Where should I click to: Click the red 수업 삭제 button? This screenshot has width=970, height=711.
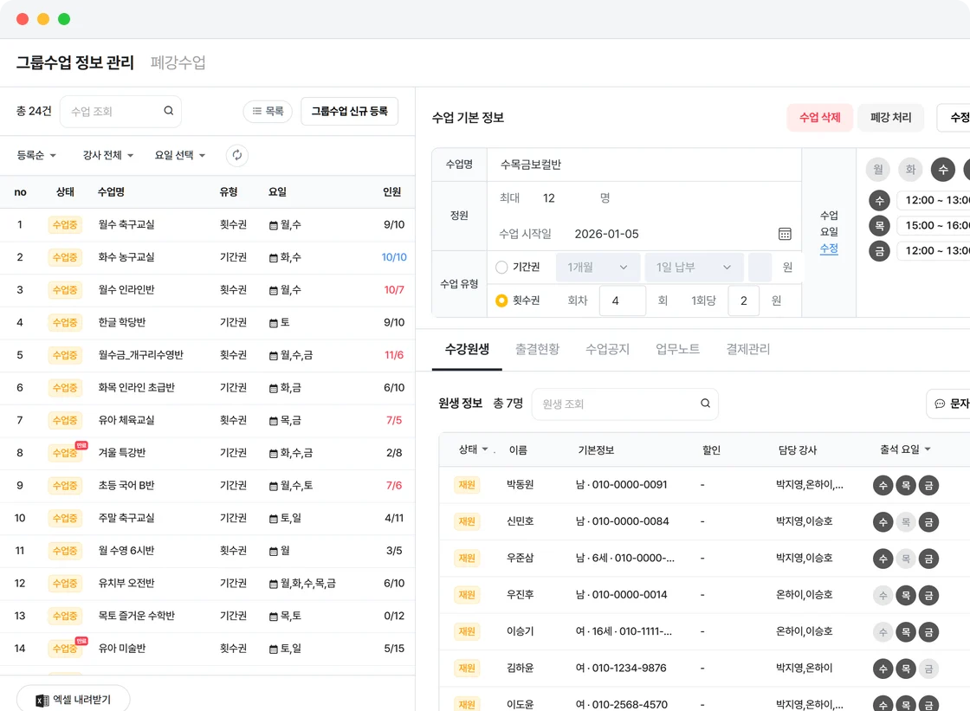point(819,118)
